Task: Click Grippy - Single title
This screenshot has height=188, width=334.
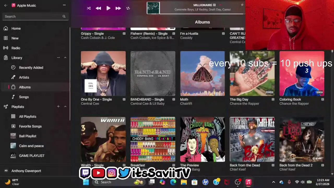Action: pyautogui.click(x=92, y=34)
